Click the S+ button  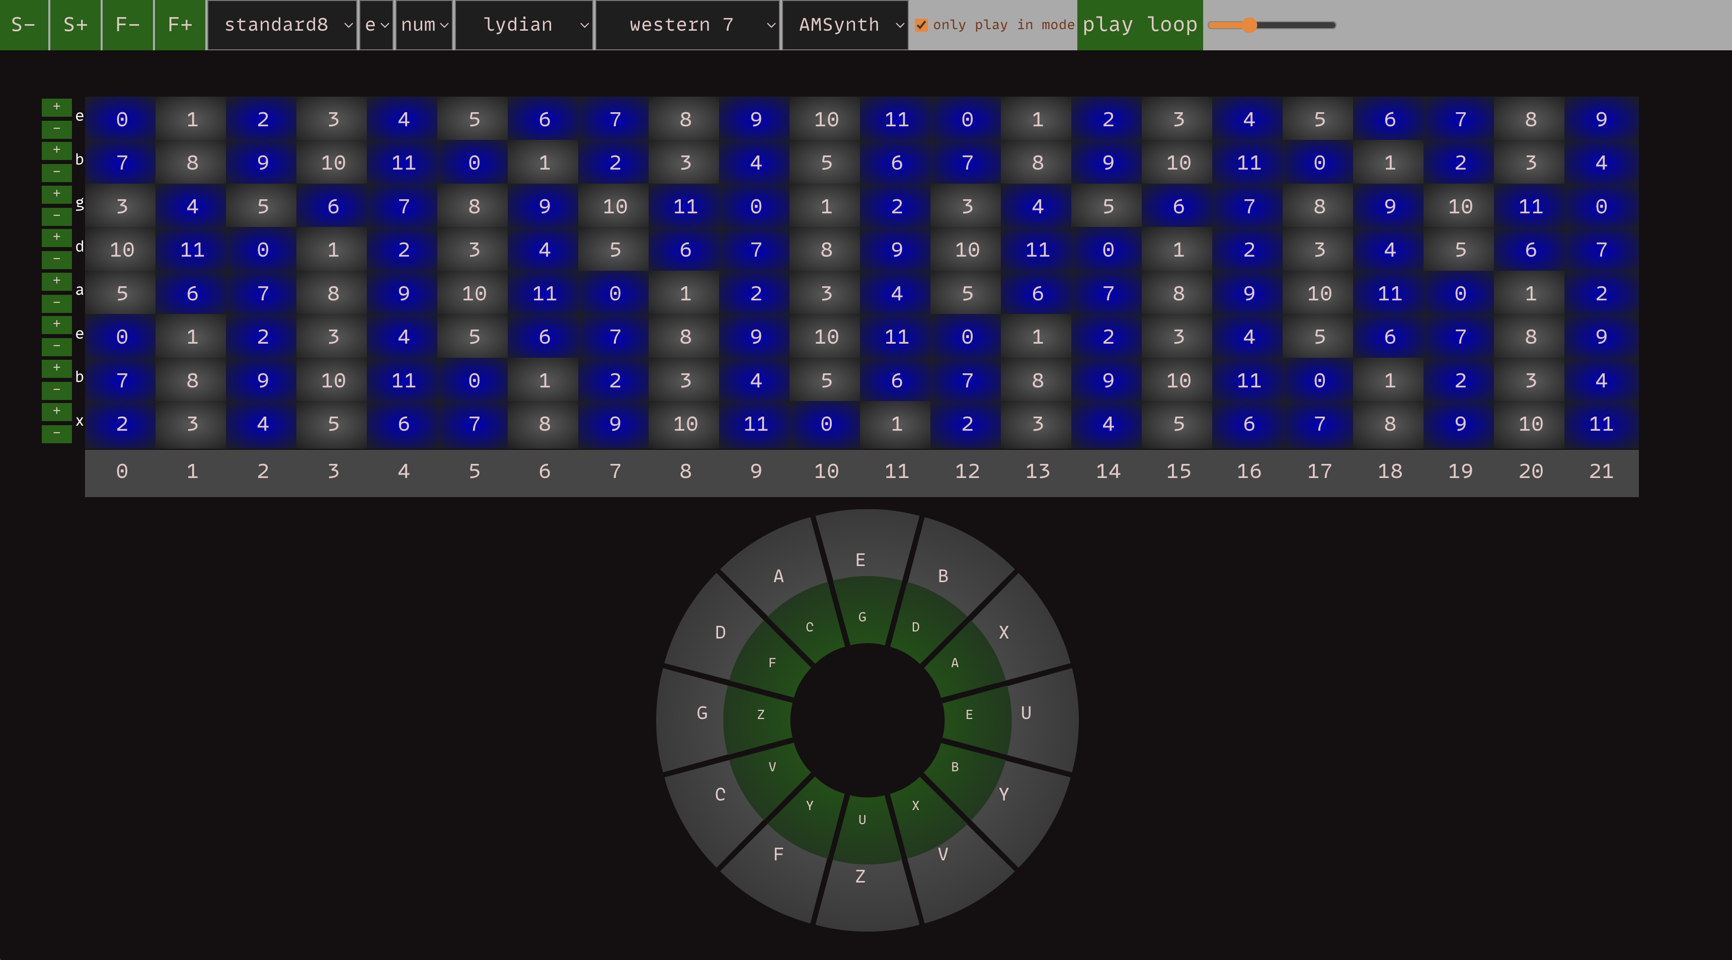(75, 25)
